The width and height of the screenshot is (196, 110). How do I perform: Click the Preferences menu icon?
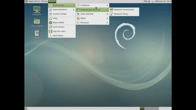[51, 5]
